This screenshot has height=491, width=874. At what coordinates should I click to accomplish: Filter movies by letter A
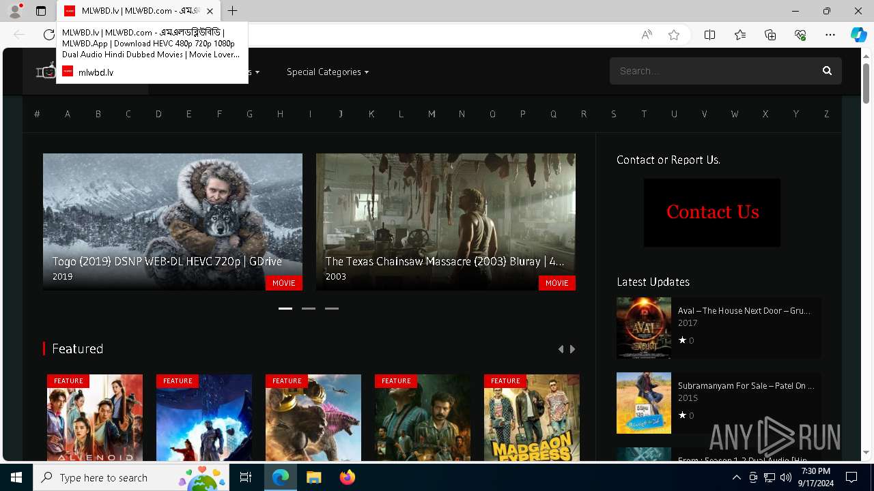[x=68, y=114]
